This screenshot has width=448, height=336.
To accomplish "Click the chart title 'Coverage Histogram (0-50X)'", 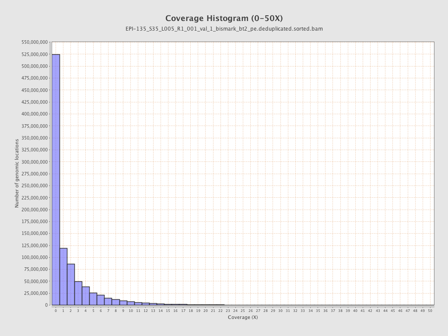I will [x=224, y=18].
